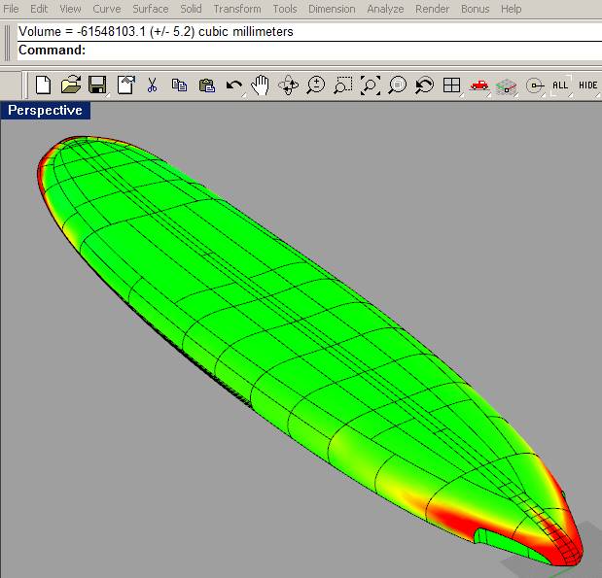Select the Rotate view tool

[288, 85]
